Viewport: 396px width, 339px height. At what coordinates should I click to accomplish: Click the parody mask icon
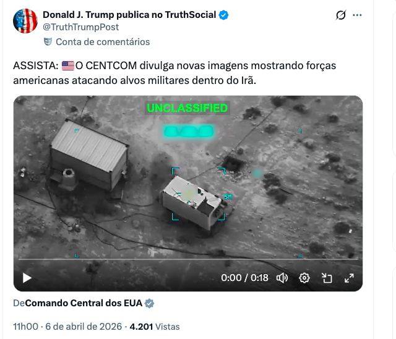[x=48, y=41]
